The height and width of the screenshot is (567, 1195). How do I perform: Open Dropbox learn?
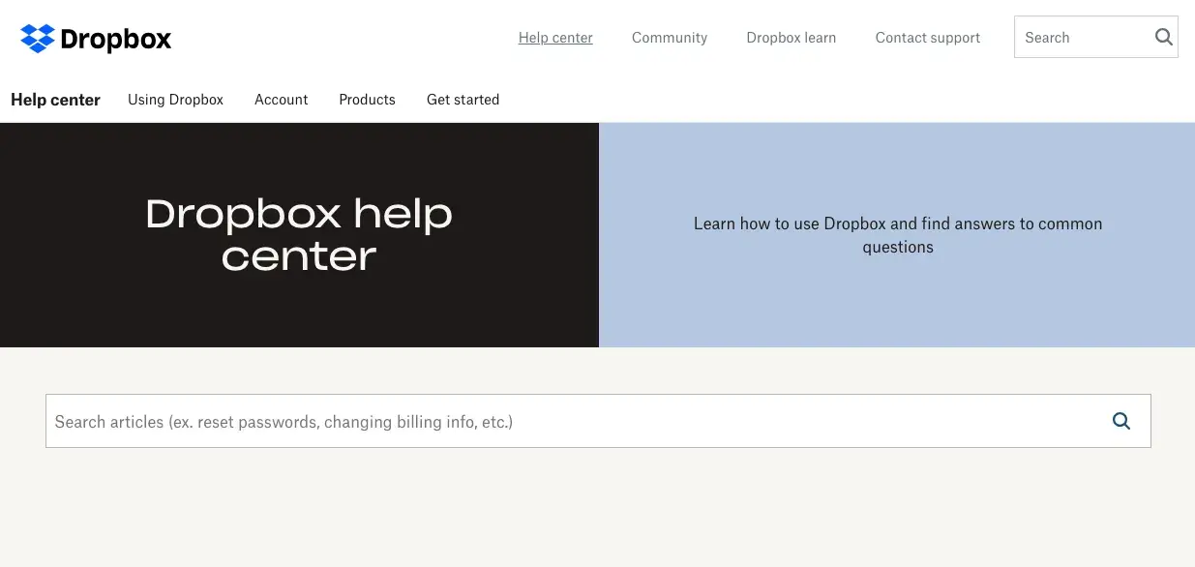pyautogui.click(x=791, y=38)
